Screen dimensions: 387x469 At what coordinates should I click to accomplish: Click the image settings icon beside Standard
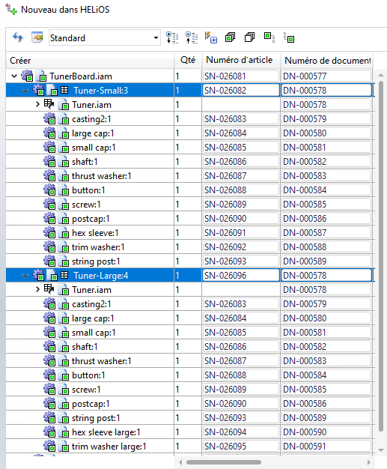point(37,37)
